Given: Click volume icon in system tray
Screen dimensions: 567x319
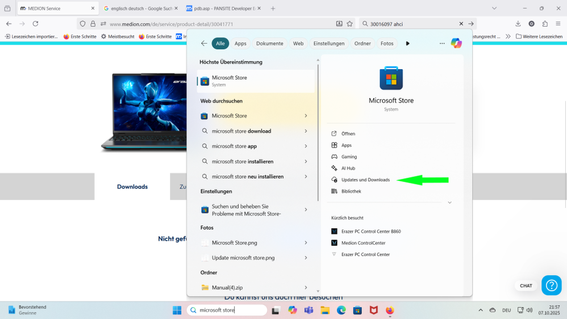Looking at the screenshot, I should 530,310.
